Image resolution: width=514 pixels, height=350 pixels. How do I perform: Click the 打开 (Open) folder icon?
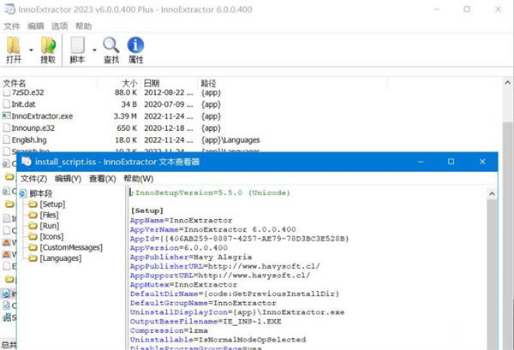pyautogui.click(x=14, y=46)
